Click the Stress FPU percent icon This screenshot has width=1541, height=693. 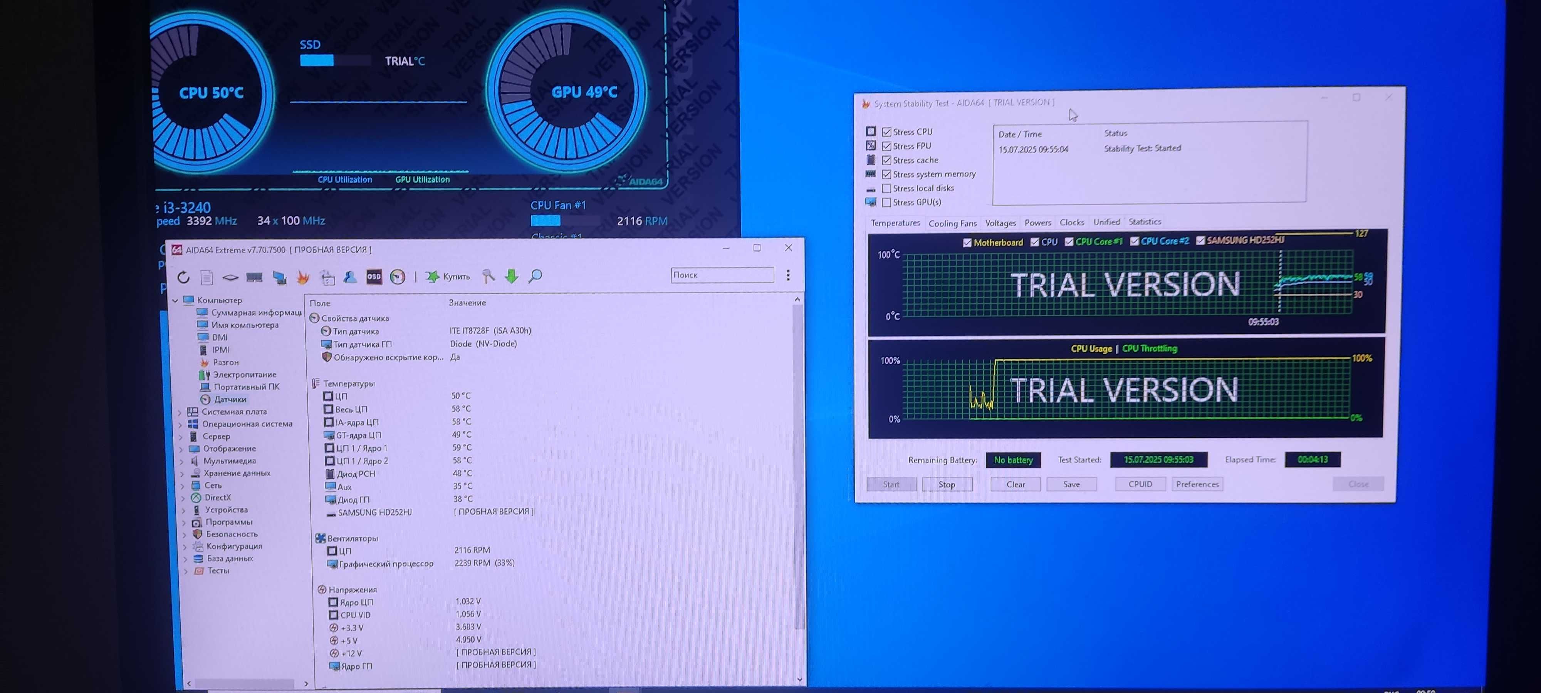coord(871,145)
